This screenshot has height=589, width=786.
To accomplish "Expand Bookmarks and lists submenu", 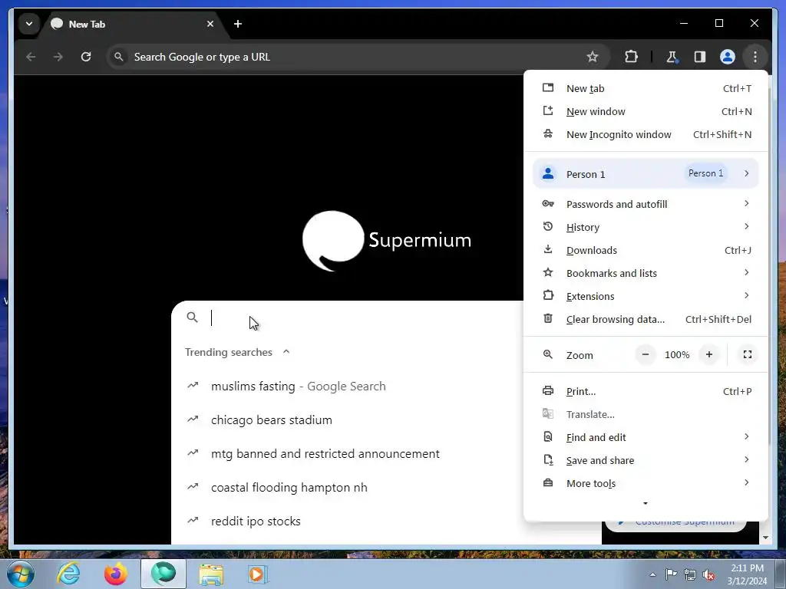I will point(646,273).
